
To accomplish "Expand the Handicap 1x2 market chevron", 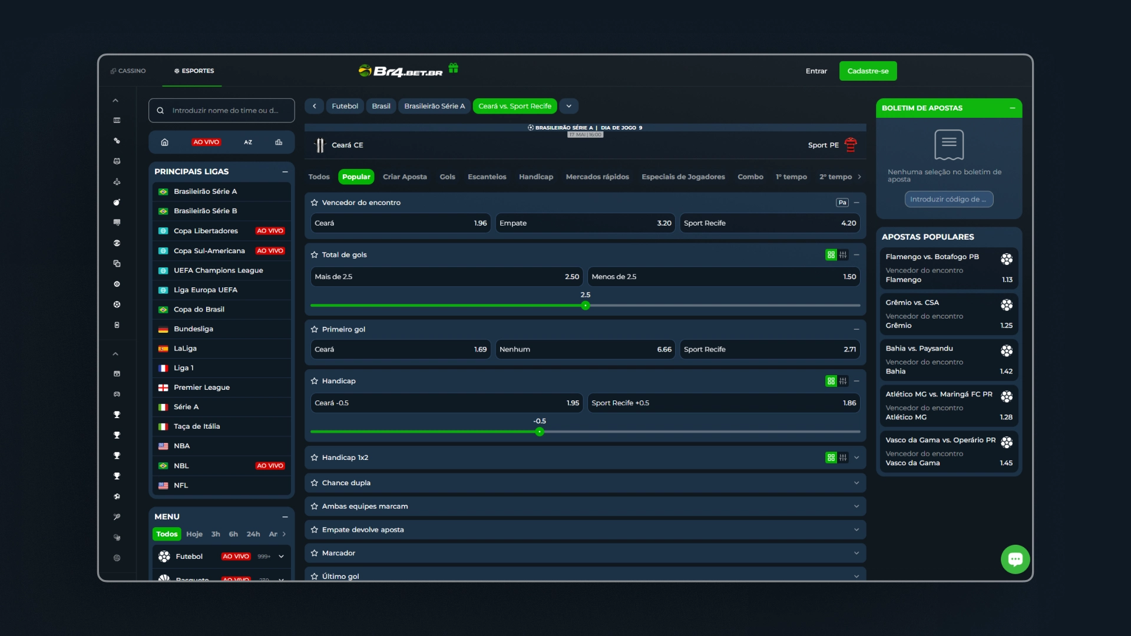I will [856, 458].
